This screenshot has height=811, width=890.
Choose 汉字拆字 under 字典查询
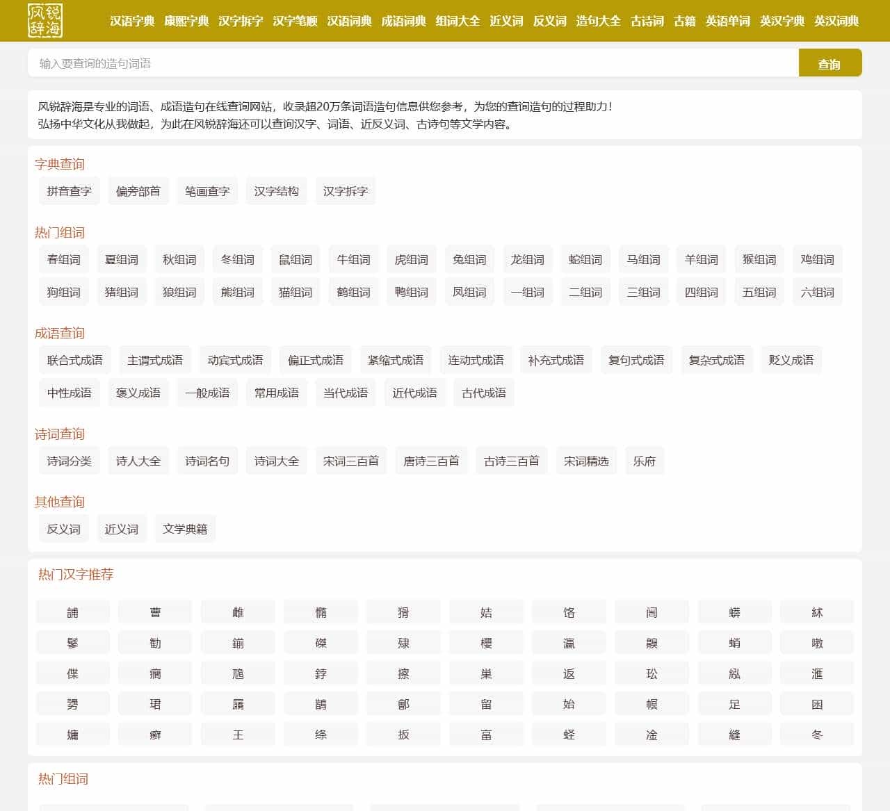pos(345,191)
